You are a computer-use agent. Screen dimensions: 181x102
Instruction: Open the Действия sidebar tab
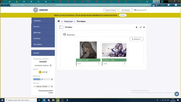point(43,33)
